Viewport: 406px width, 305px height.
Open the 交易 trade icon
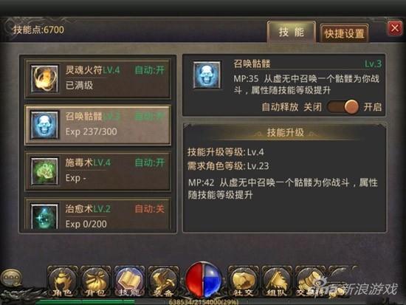[x=310, y=282]
